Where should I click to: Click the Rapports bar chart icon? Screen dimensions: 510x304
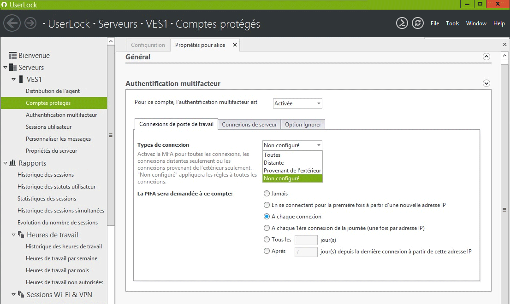(13, 162)
